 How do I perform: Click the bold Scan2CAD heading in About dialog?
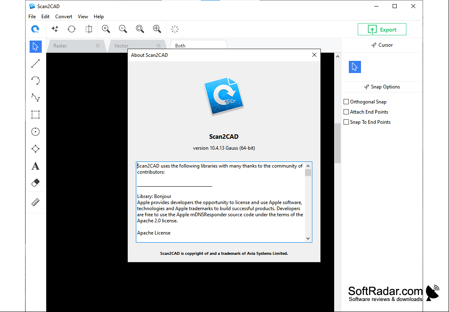224,137
